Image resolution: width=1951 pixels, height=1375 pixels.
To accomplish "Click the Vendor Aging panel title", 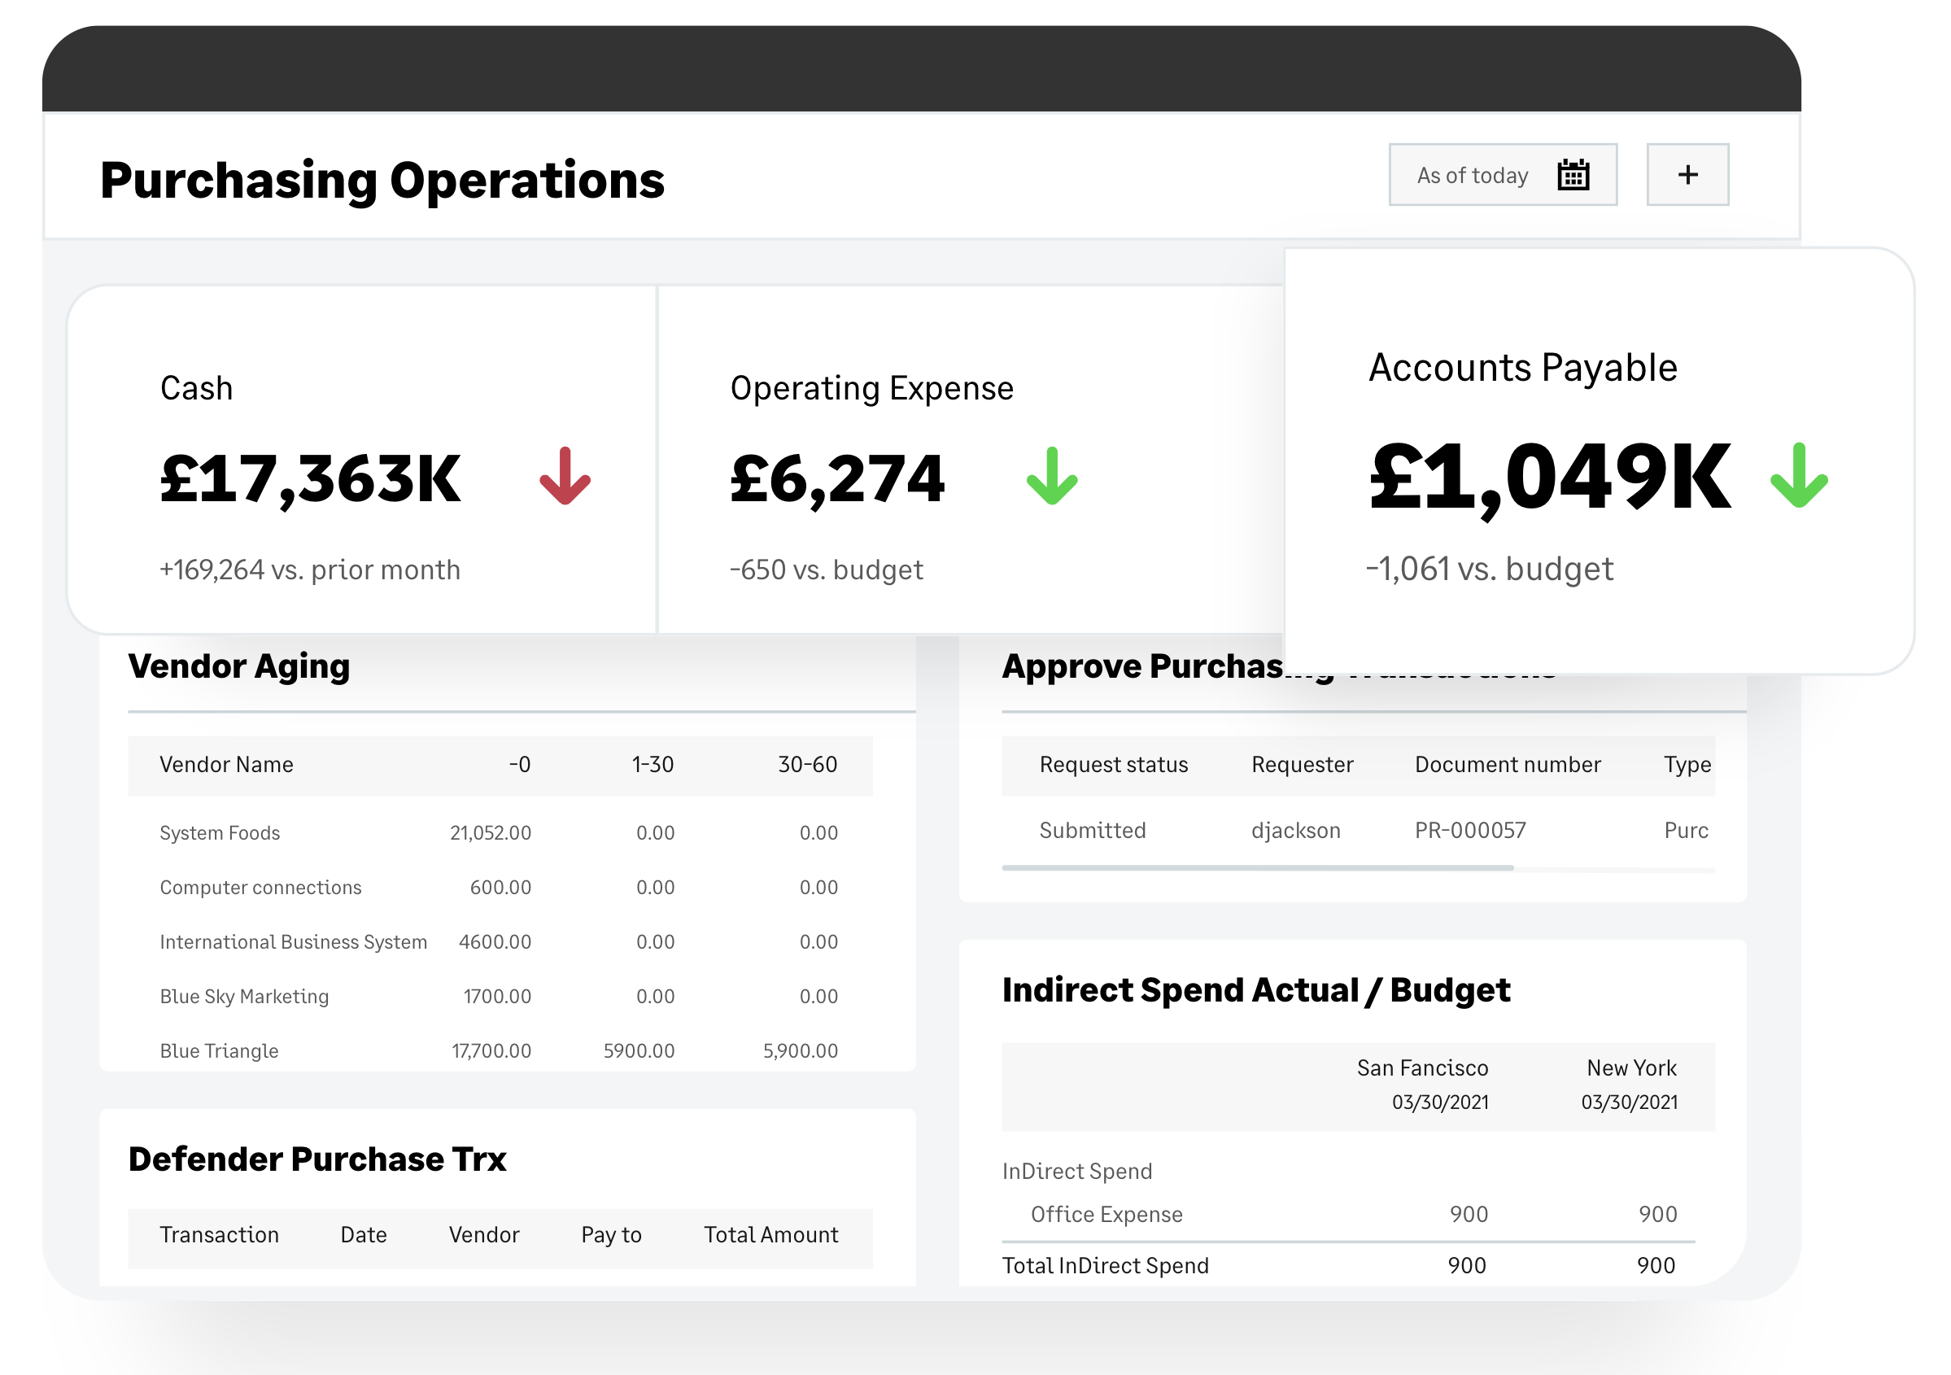I will [238, 666].
